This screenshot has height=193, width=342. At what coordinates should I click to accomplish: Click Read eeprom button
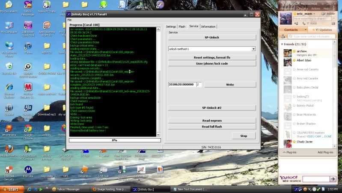[x=212, y=120]
